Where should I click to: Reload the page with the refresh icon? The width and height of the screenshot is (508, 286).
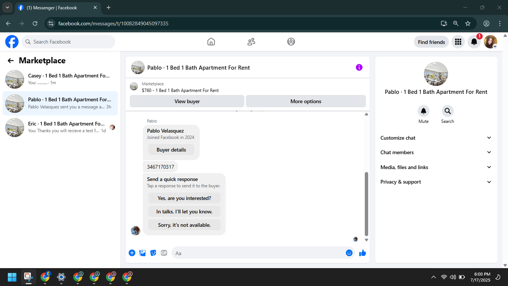pos(35,23)
